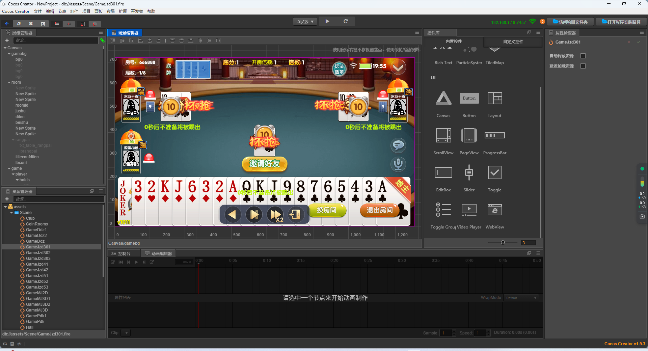648x351 pixels.
Task: Enable the 自动释放资源 checkbox
Action: click(583, 56)
